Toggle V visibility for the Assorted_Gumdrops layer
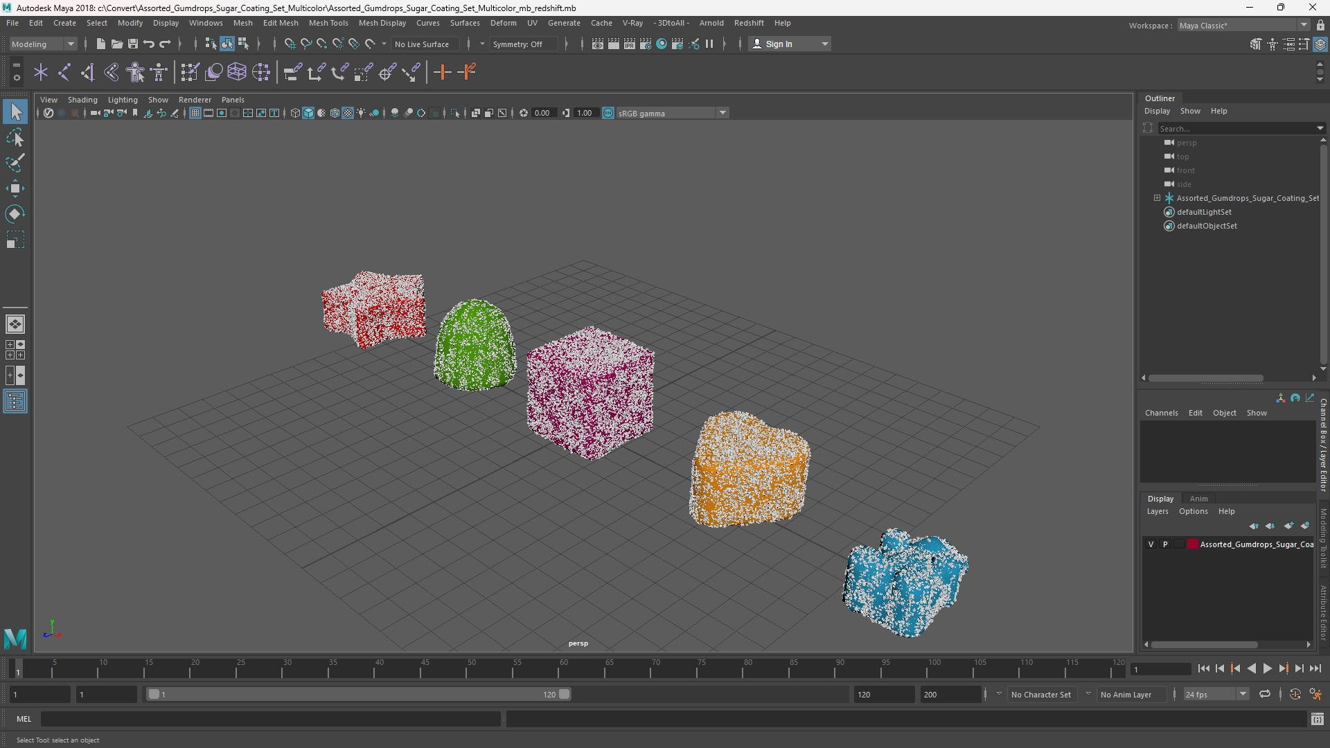Screen dimensions: 1330x748 pos(1151,544)
